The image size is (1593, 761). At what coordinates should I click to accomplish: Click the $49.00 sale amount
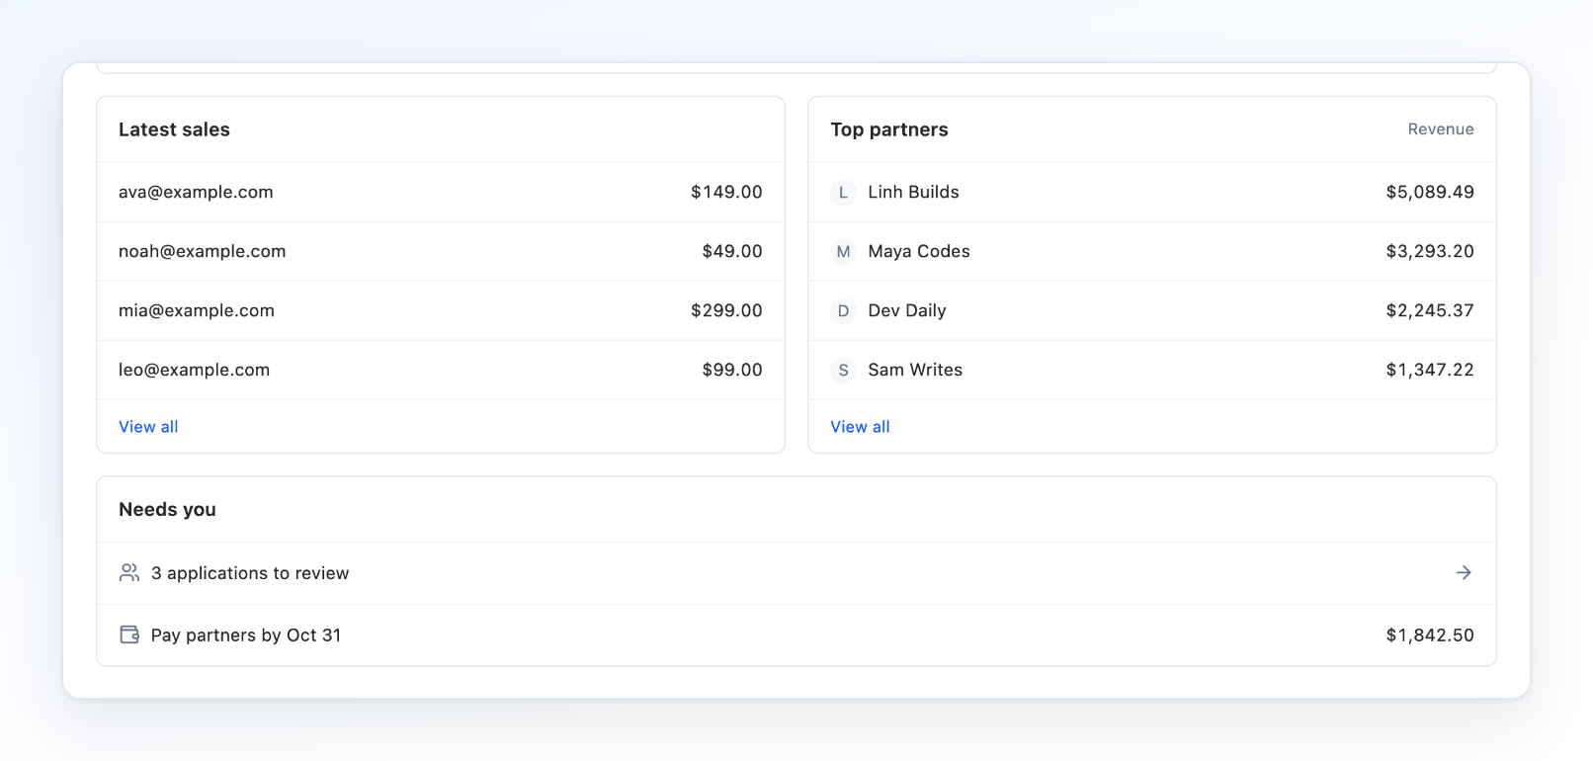[x=732, y=251]
